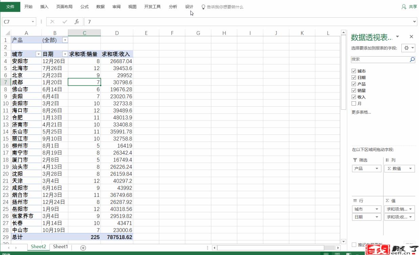Enable the 月 field checkbox

pyautogui.click(x=354, y=104)
